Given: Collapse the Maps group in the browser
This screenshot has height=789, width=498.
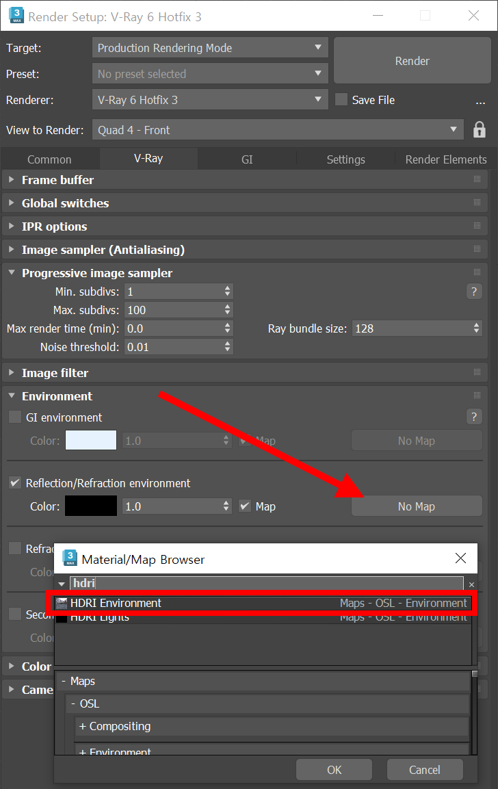Looking at the screenshot, I should 64,681.
